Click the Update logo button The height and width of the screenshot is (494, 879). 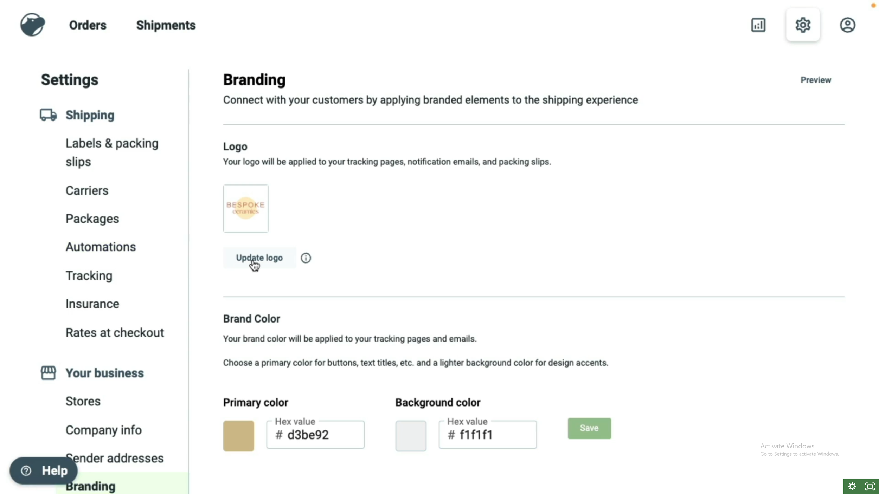259,258
